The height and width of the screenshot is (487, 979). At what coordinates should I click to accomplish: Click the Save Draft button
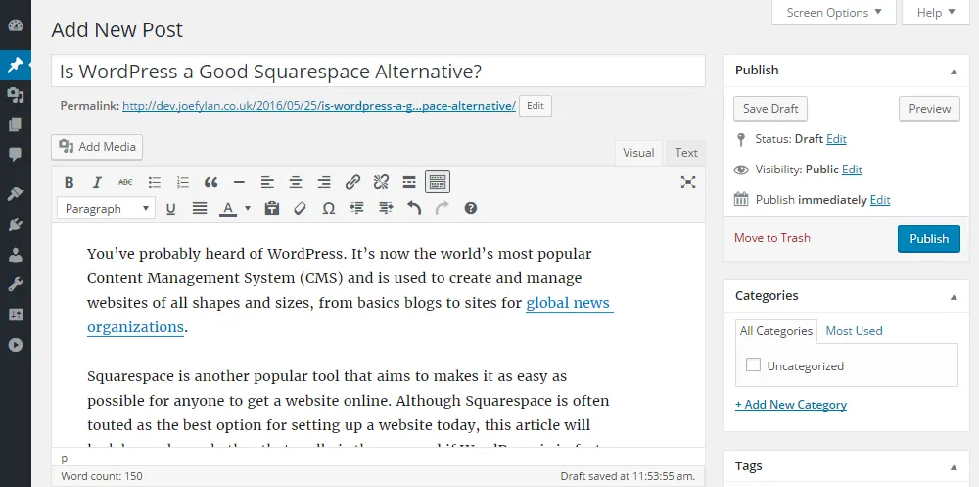pos(770,108)
